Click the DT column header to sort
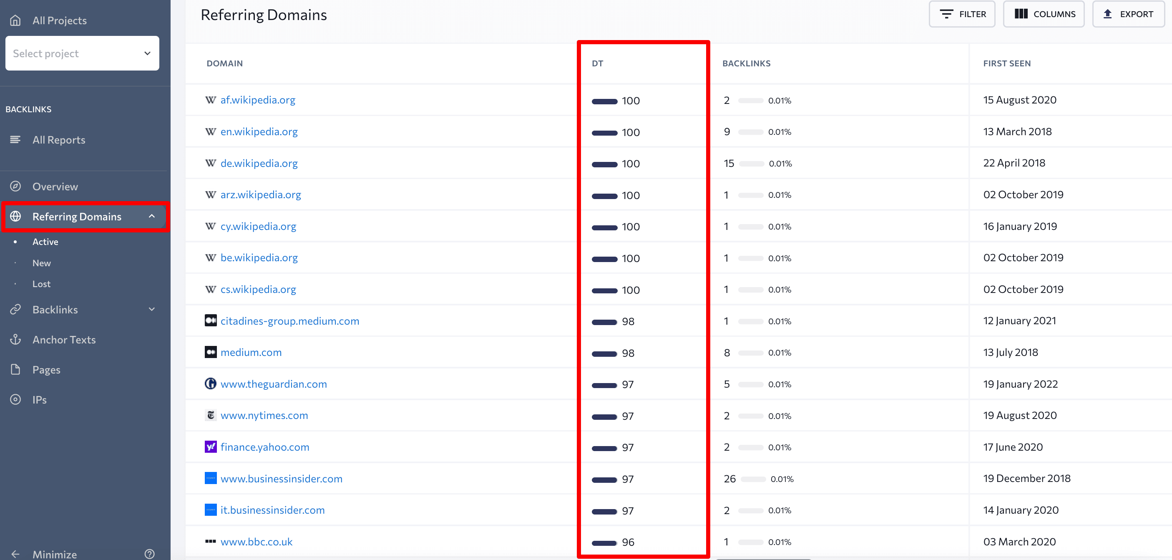This screenshot has height=560, width=1172. pyautogui.click(x=598, y=63)
